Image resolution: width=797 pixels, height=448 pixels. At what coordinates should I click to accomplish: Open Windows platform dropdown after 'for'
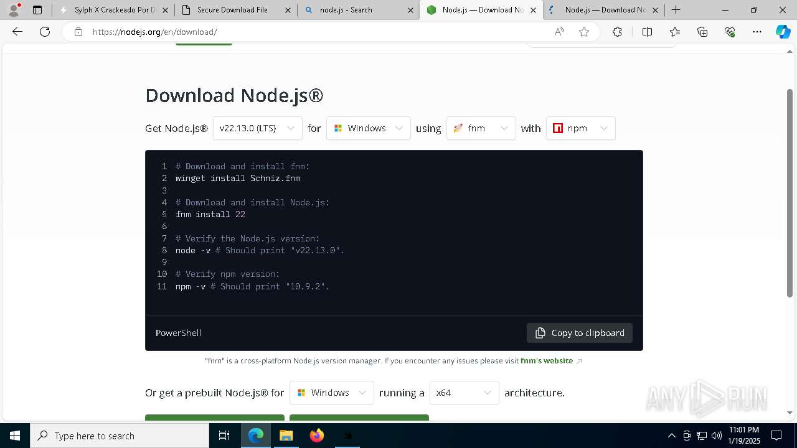(369, 128)
